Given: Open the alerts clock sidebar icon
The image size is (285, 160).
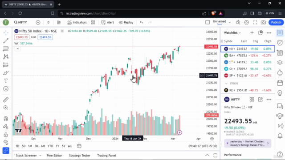Looking at the screenshot, I should [x=280, y=43].
